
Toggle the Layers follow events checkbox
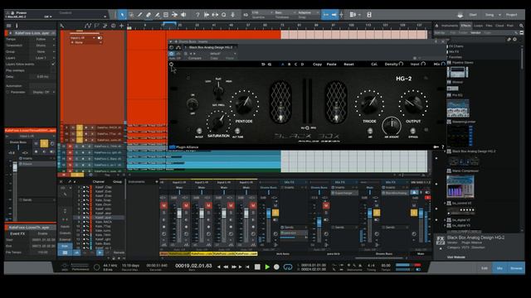[53, 64]
